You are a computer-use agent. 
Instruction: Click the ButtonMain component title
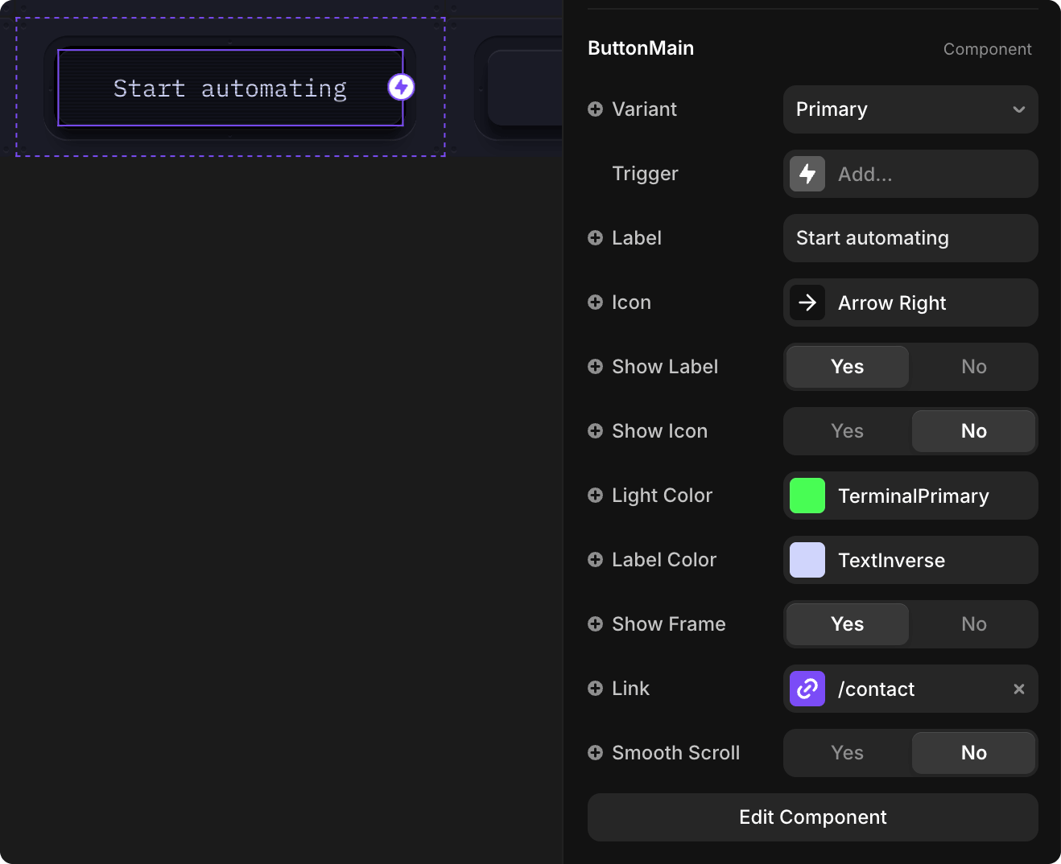point(641,48)
